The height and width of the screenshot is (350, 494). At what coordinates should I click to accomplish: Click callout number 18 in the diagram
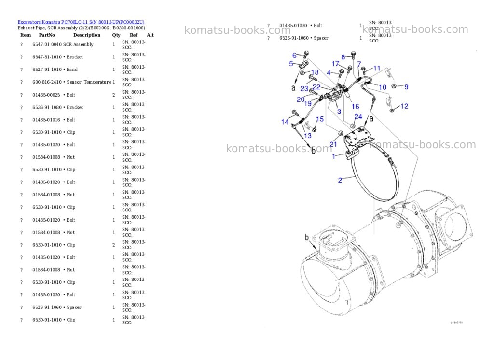315,72
